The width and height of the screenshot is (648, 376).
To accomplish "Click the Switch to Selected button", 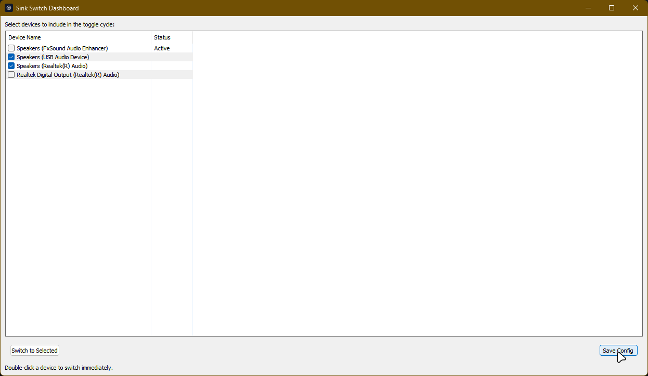I will pyautogui.click(x=34, y=350).
